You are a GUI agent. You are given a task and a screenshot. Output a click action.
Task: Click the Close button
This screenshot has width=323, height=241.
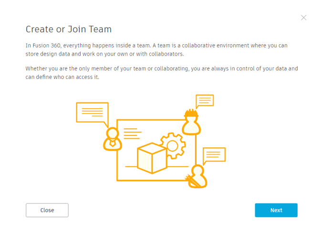click(x=47, y=210)
